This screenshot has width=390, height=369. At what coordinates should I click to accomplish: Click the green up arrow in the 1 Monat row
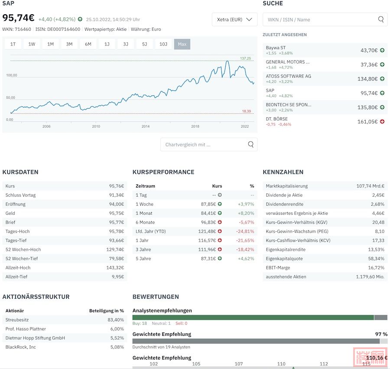(x=220, y=213)
